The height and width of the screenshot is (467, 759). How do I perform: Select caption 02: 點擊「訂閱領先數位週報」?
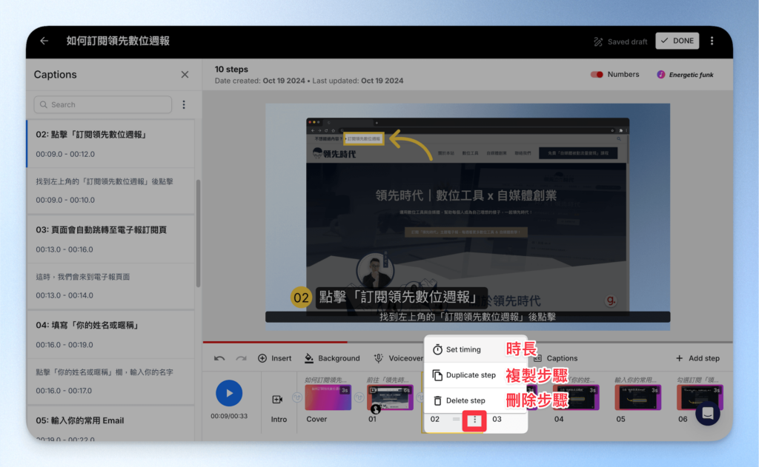[x=111, y=144]
